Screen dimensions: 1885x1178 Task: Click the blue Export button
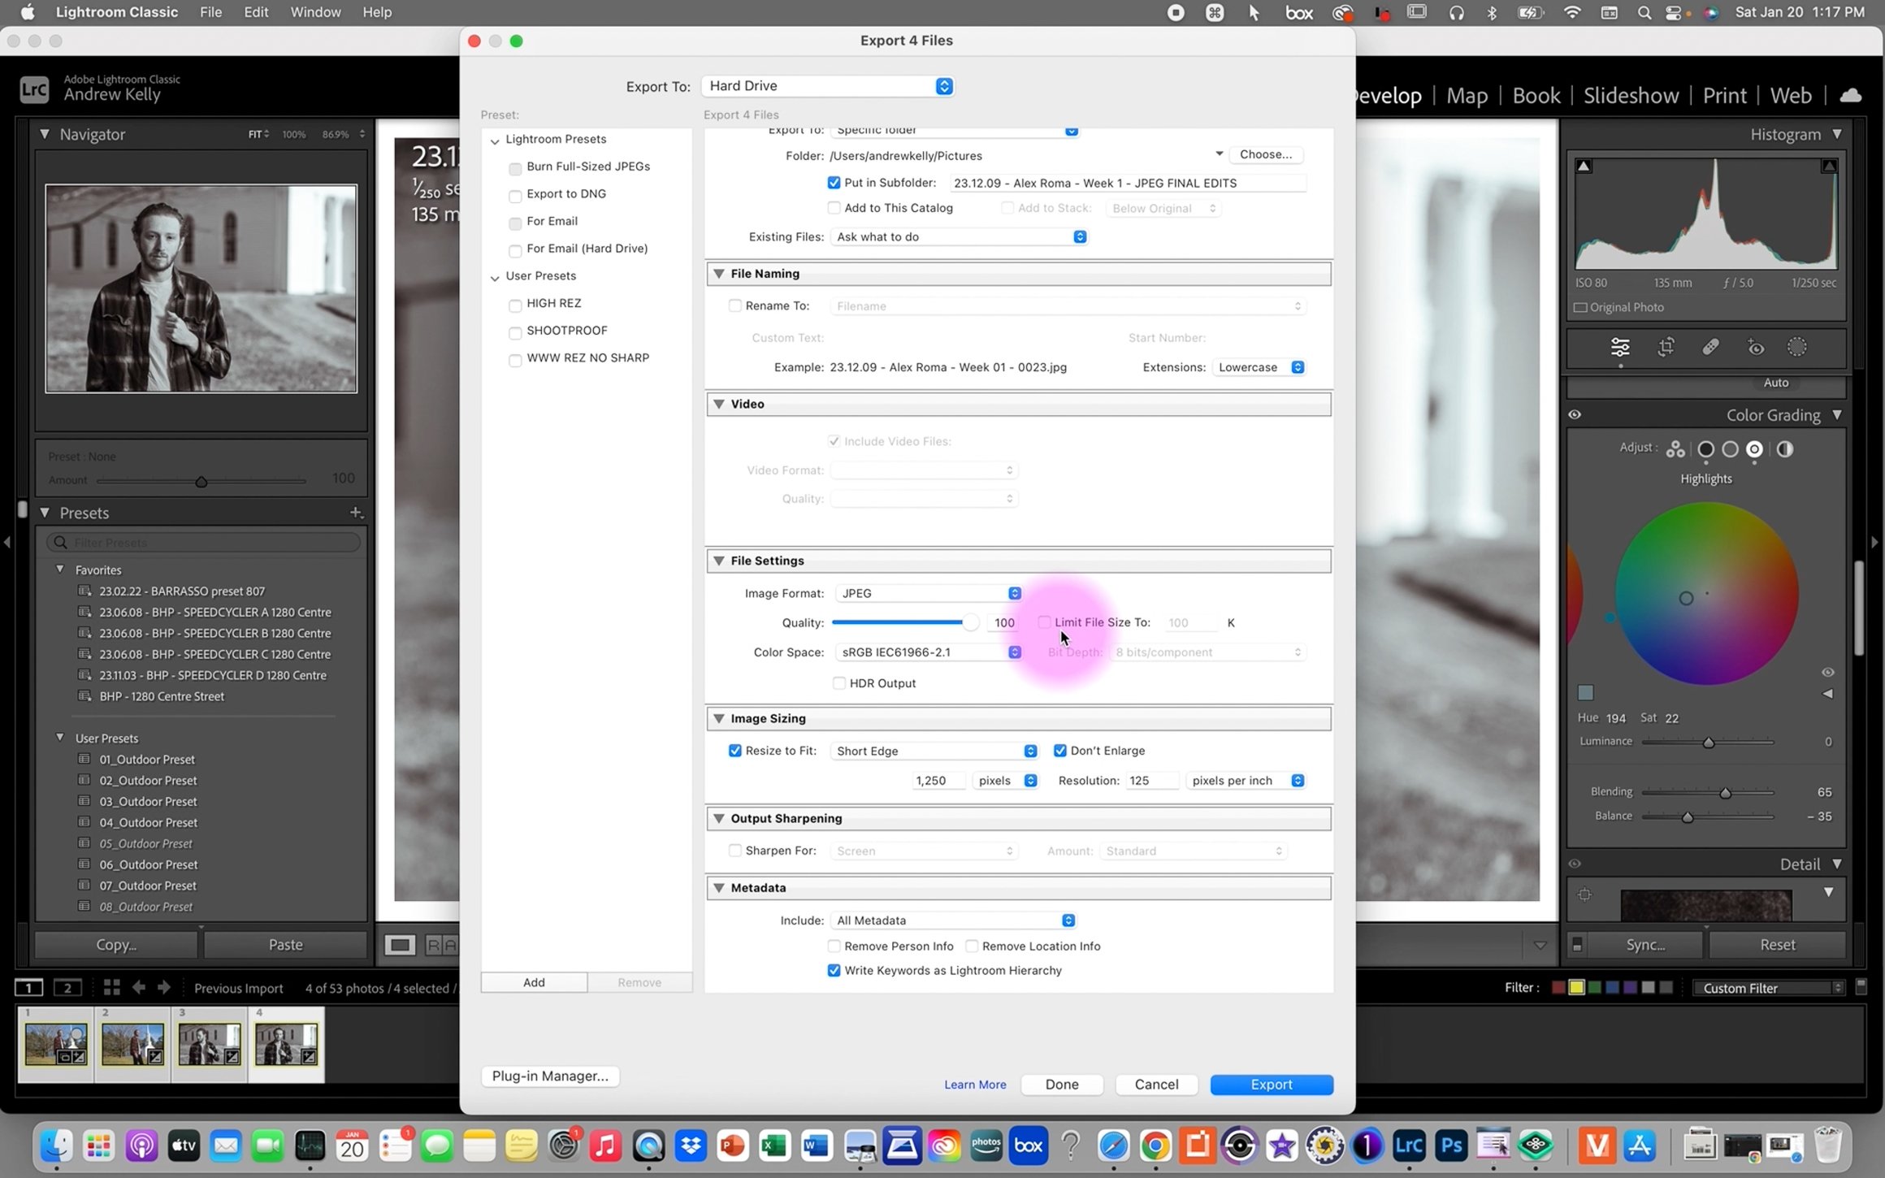pos(1271,1085)
